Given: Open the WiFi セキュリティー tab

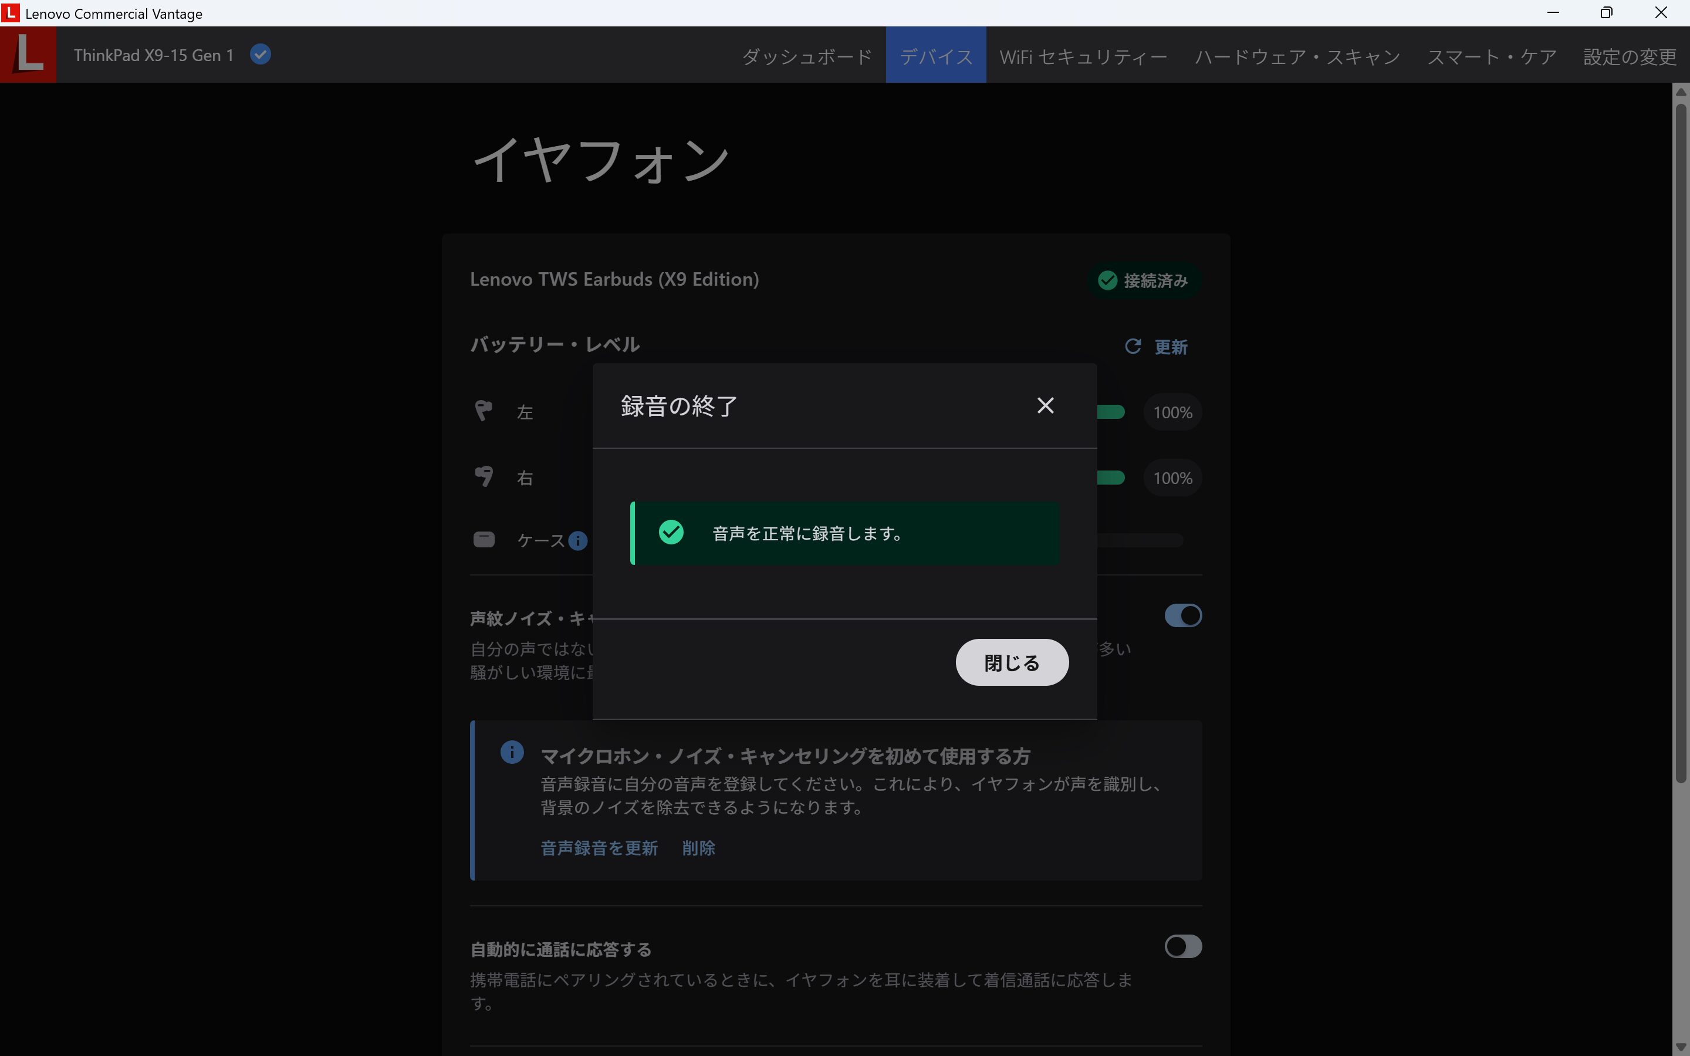Looking at the screenshot, I should [1083, 55].
